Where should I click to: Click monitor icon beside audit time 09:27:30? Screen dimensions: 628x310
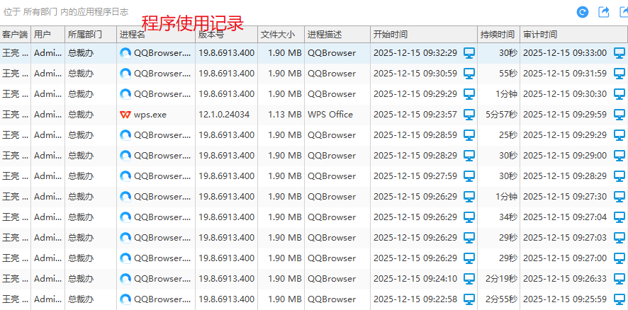(x=619, y=197)
